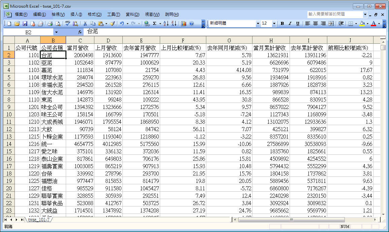Open the 檔案(F) menu

click(21, 14)
